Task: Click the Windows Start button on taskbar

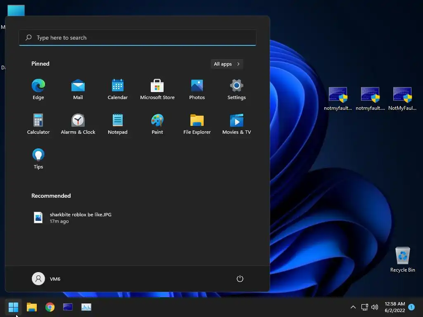Action: click(x=13, y=307)
